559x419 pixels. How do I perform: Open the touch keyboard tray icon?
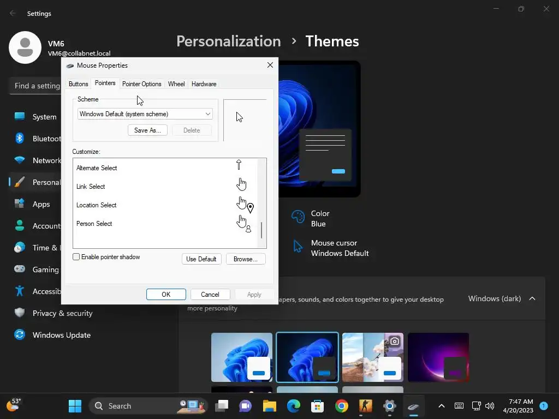pos(459,406)
